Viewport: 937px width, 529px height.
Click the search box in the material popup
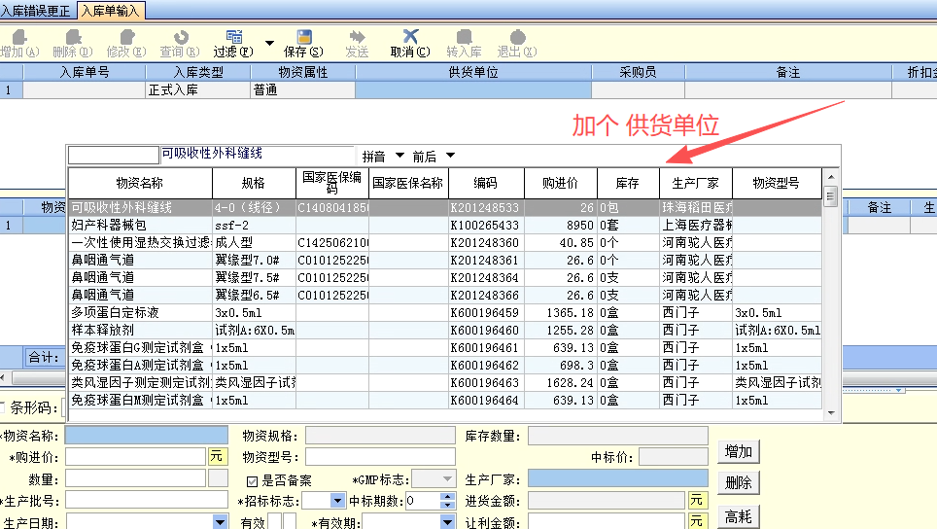[x=114, y=156]
